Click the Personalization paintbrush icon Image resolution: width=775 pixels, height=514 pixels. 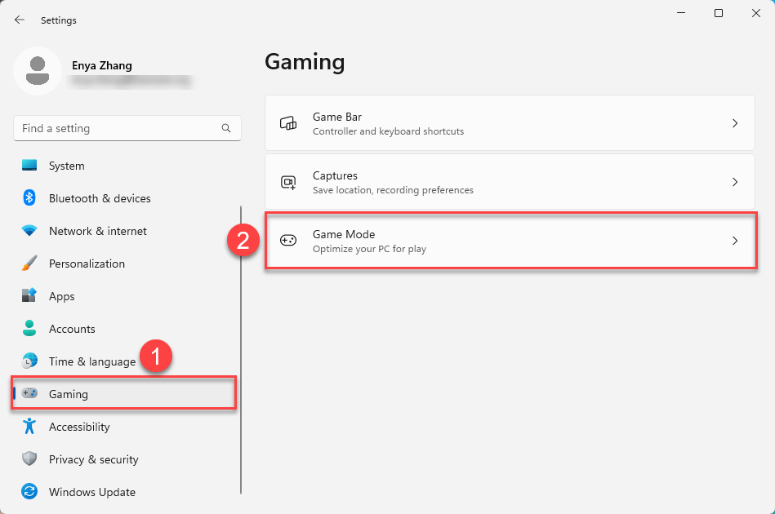[29, 264]
